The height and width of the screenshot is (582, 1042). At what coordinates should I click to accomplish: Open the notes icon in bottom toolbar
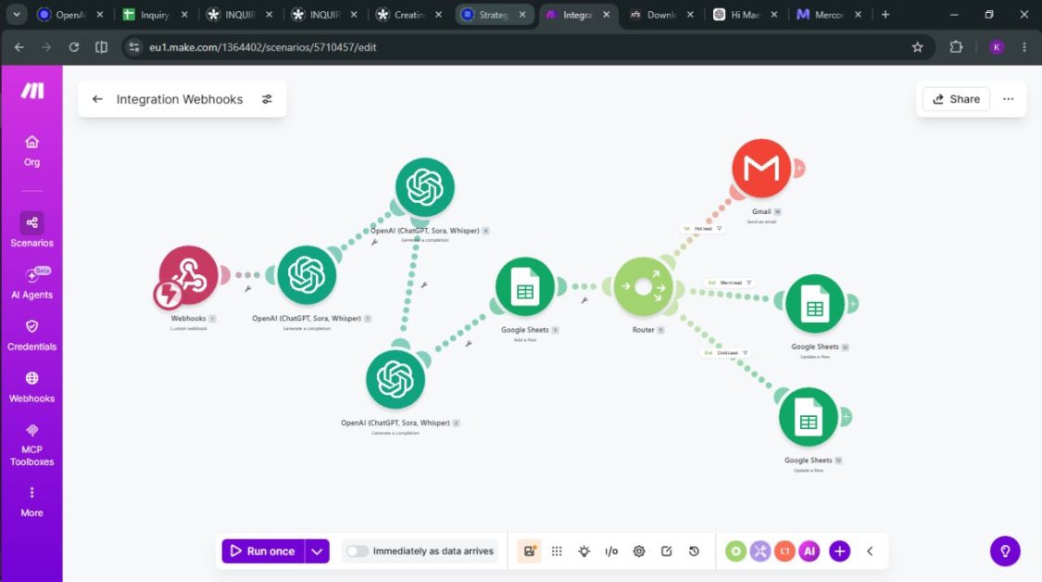click(667, 551)
